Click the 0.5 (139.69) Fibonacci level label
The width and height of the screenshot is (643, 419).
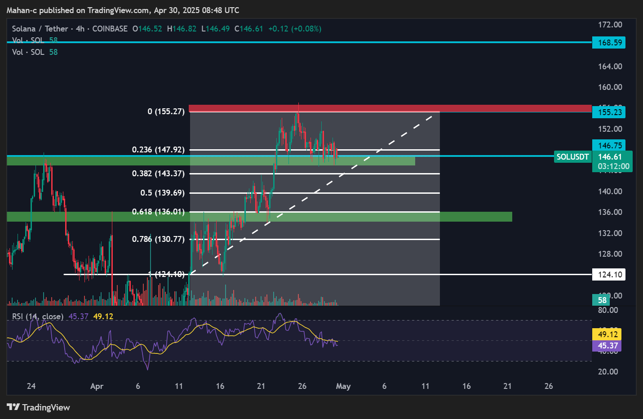162,193
